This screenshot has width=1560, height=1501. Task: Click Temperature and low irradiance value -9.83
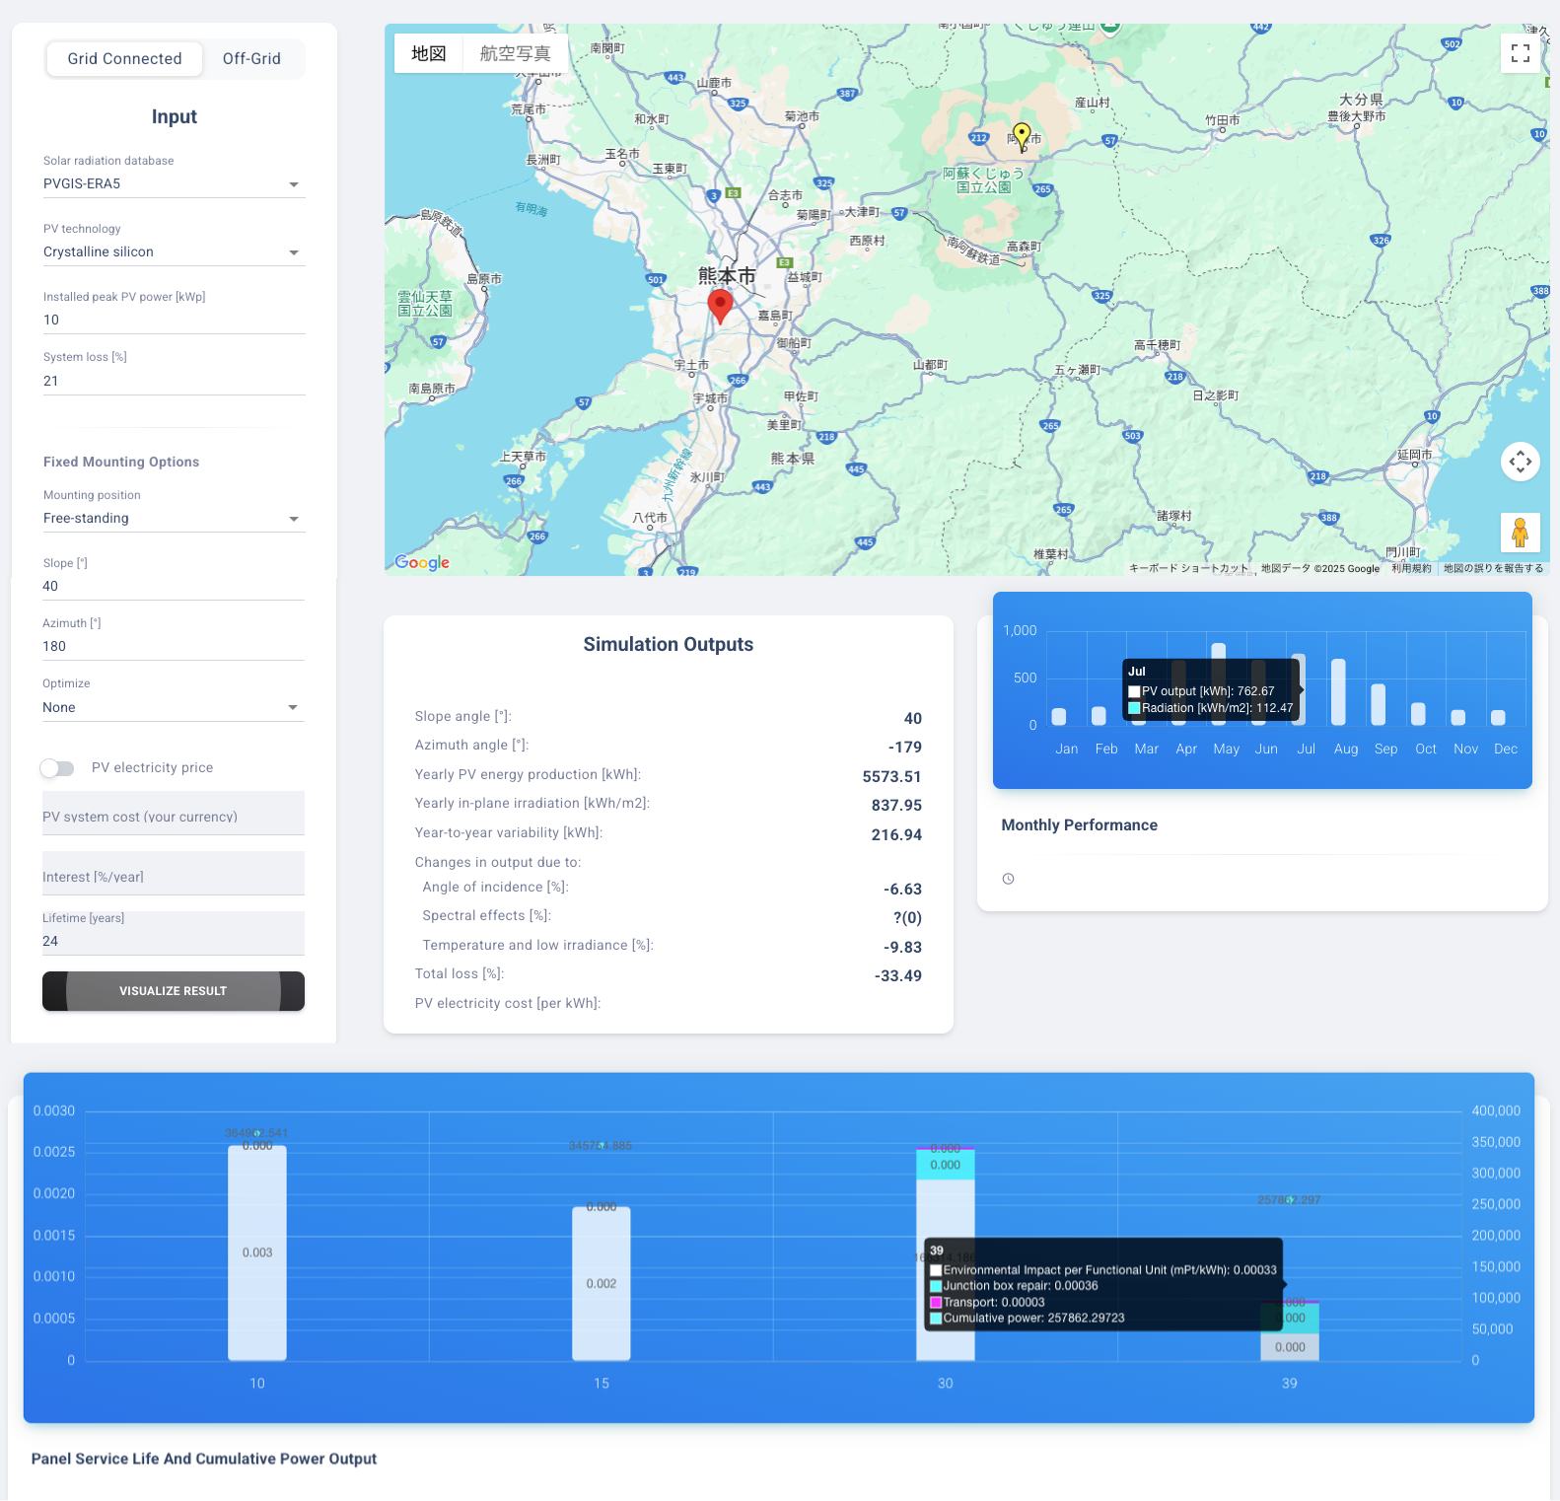tap(902, 948)
